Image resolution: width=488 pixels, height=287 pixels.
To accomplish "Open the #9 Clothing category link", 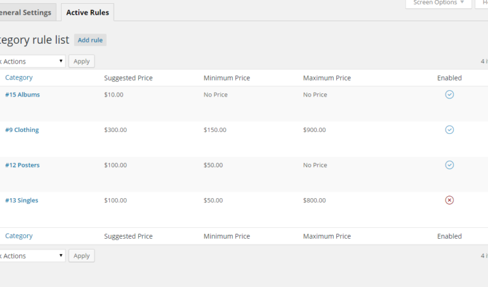I will [x=22, y=130].
